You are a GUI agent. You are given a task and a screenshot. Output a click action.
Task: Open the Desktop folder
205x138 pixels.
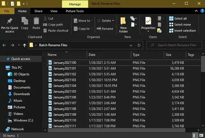tap(17, 81)
